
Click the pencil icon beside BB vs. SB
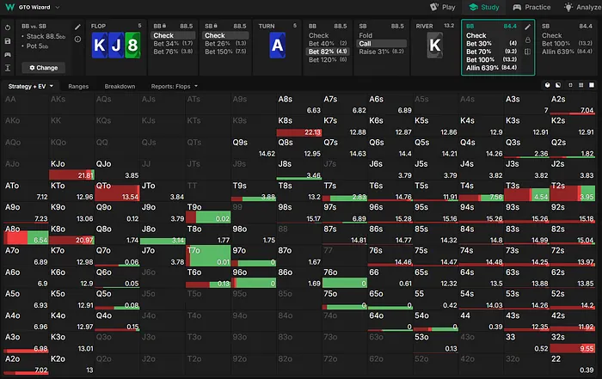(77, 28)
